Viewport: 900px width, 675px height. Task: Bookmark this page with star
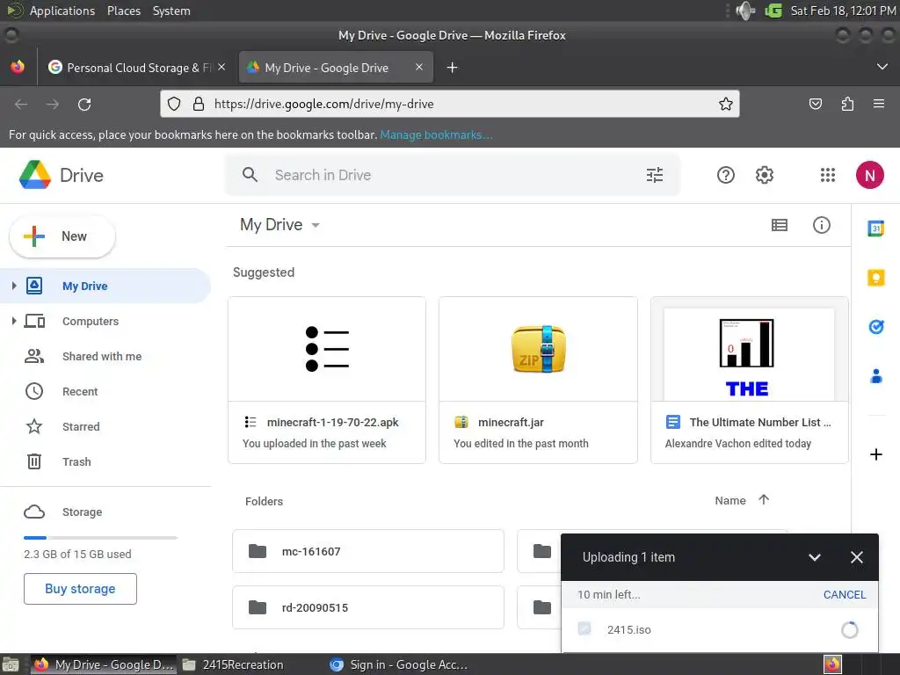point(725,104)
